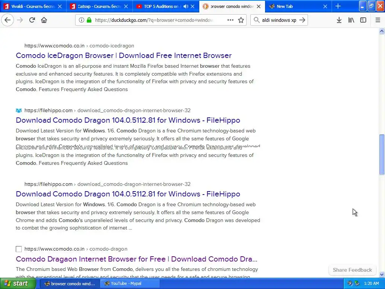
Task: Open first Download Comodo Dragon FileHippo link
Action: 128,120
